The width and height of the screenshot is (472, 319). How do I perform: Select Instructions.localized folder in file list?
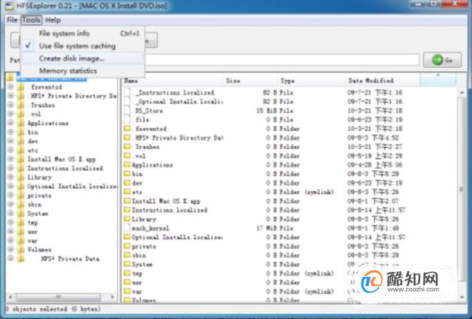click(170, 210)
